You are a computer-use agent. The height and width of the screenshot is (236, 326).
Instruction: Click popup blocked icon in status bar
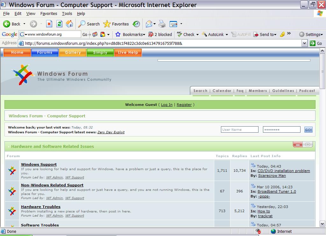(258, 231)
